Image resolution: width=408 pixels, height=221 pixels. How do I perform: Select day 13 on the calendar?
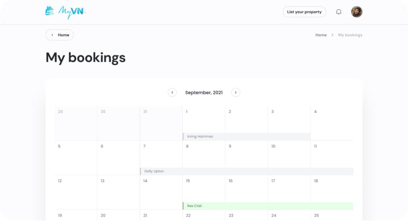pyautogui.click(x=118, y=192)
